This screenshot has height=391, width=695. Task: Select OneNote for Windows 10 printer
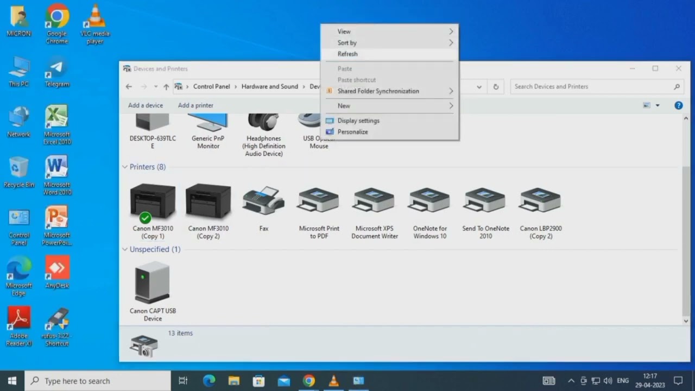pos(430,212)
